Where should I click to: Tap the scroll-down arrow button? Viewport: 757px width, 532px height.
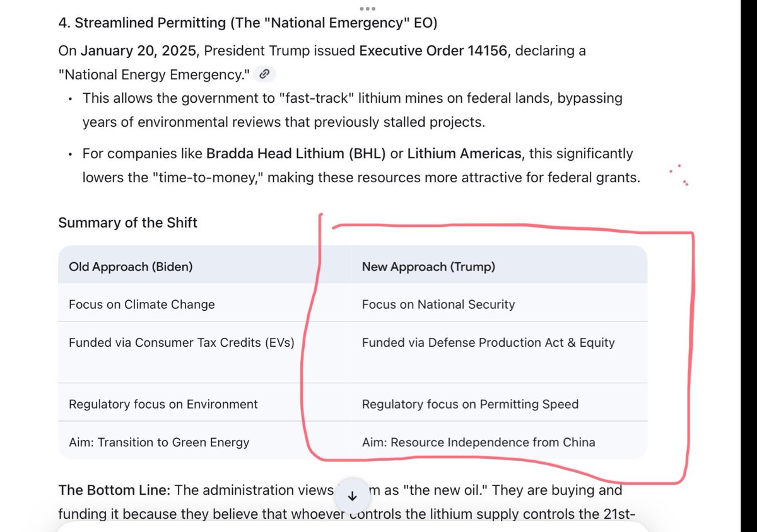tap(353, 496)
